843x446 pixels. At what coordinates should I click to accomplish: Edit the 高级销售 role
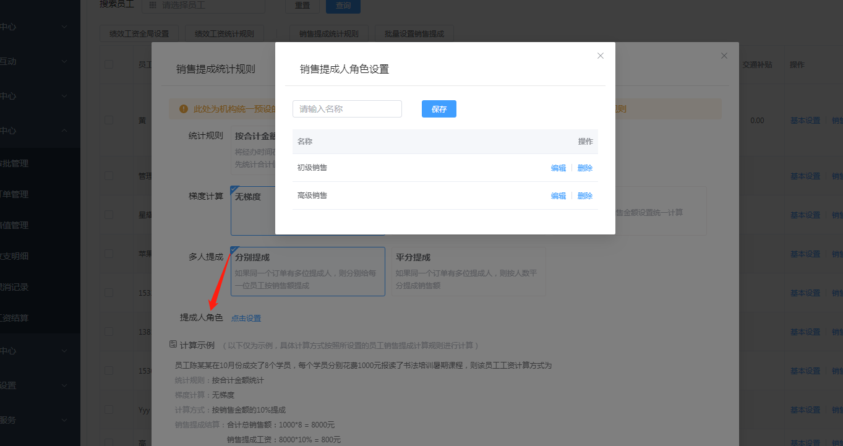point(558,196)
